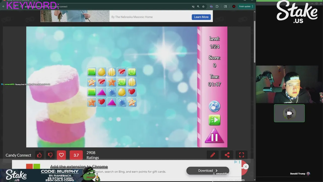This screenshot has width=323, height=182.
Task: Toggle the game music button
Action: [214, 106]
